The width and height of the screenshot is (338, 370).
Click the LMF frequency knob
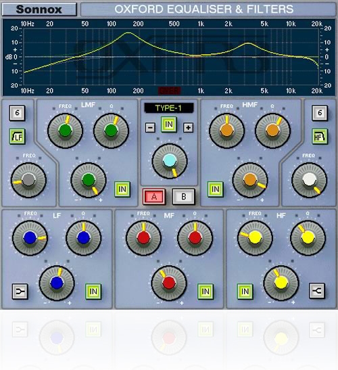click(x=65, y=131)
